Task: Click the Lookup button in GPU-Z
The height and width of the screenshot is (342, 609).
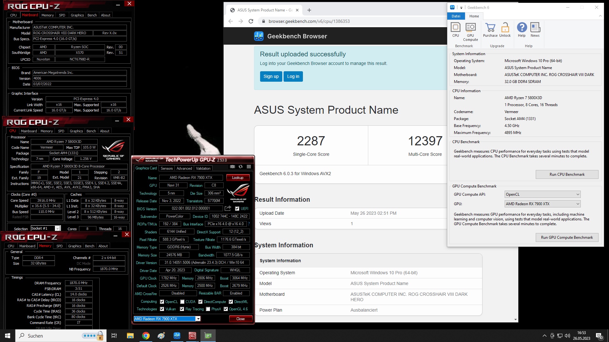Action: tap(238, 178)
